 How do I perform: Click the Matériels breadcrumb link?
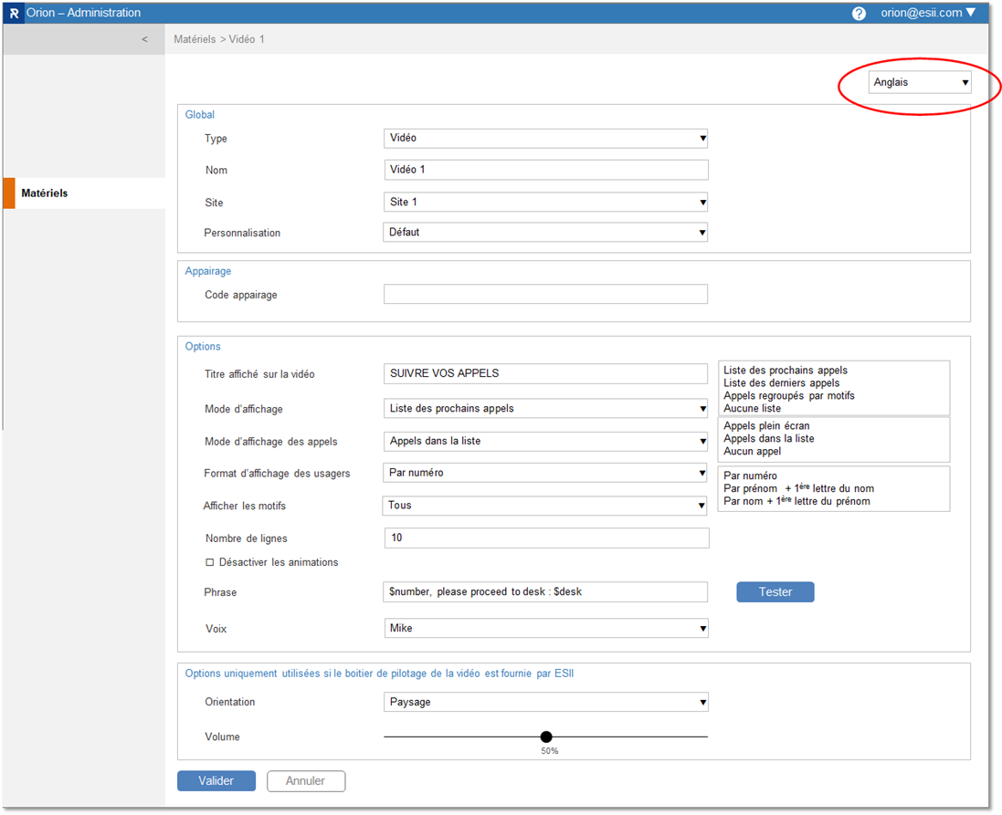pos(195,39)
